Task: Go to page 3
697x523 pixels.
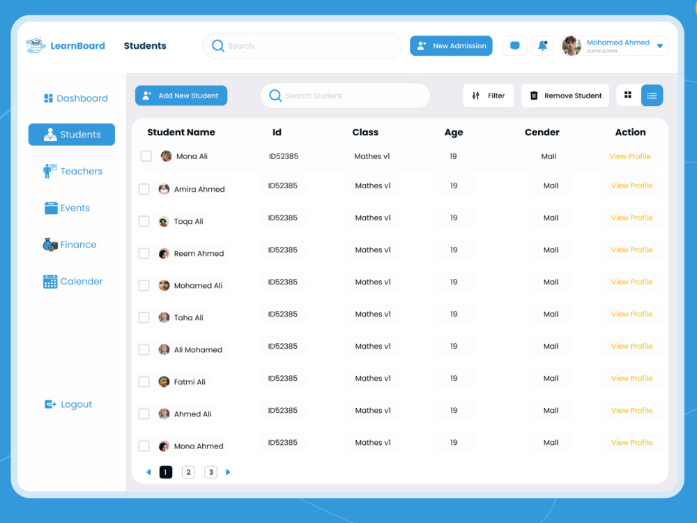Action: click(x=210, y=472)
